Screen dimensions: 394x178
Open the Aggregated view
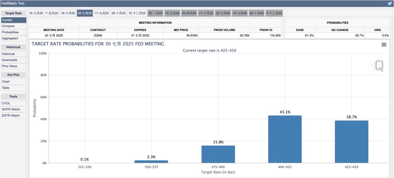tap(10, 38)
